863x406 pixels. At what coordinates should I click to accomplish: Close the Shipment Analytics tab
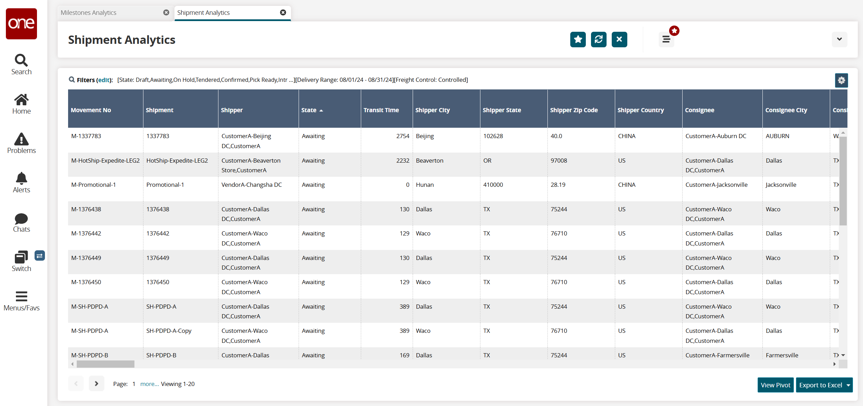point(283,12)
